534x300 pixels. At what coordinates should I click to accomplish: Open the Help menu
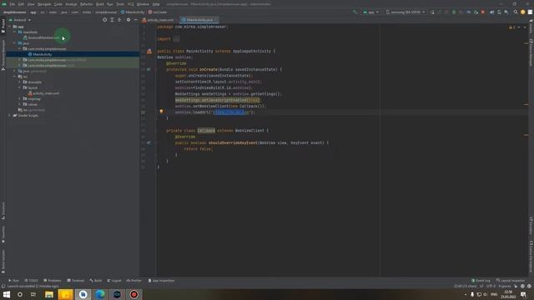point(156,4)
